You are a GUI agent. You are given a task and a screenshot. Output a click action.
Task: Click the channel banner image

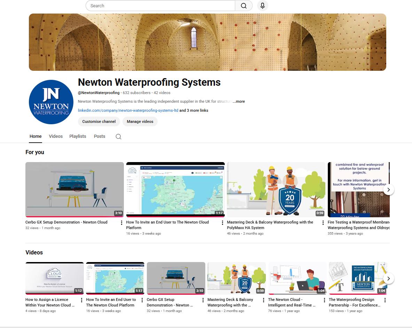coord(208,42)
